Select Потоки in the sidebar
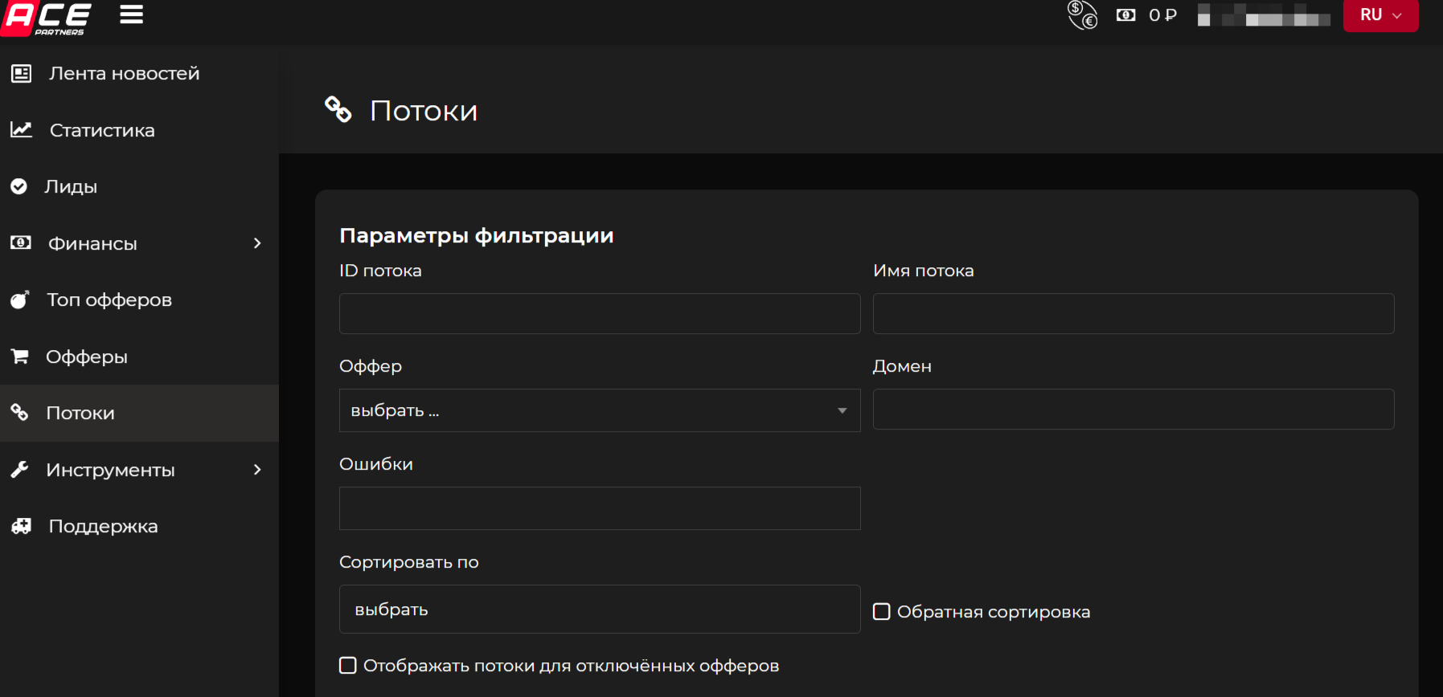This screenshot has height=697, width=1443. 139,413
